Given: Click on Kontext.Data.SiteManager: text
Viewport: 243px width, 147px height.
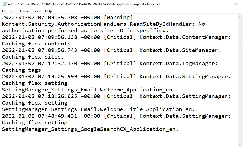Looking at the screenshot, I should [x=180, y=50].
